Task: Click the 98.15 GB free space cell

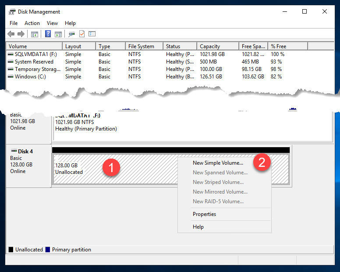Action: coord(251,69)
